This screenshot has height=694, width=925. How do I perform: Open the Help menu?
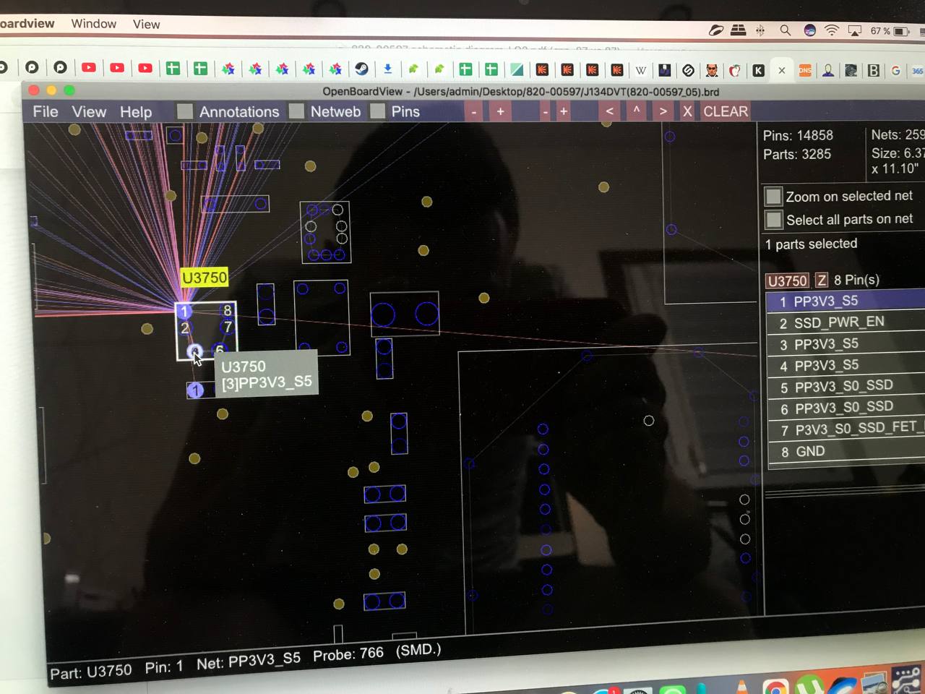pos(136,112)
